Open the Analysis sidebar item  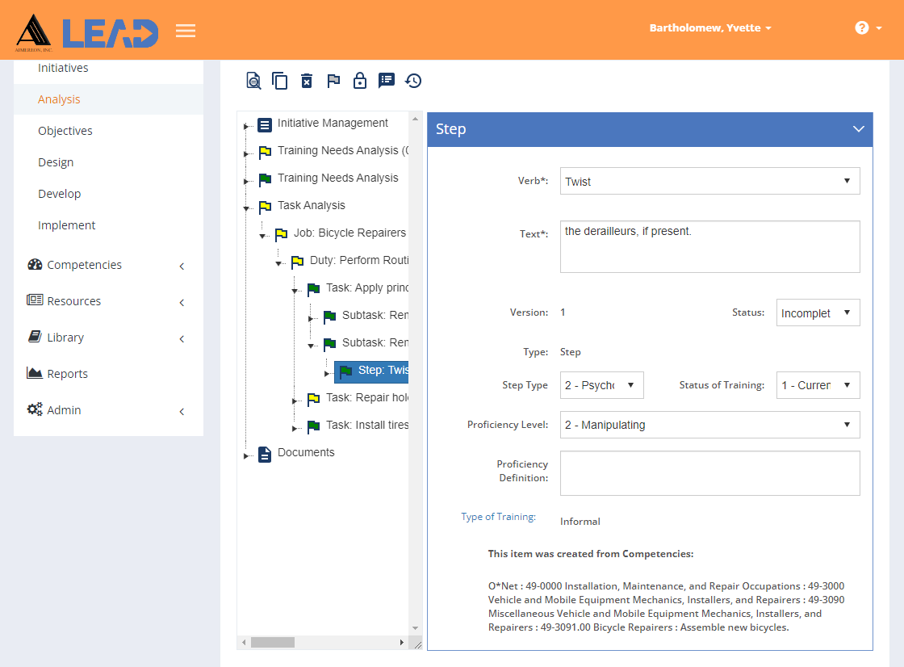coord(59,99)
